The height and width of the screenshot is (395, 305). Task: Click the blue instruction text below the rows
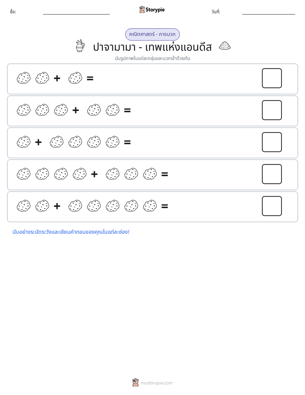pos(71,232)
